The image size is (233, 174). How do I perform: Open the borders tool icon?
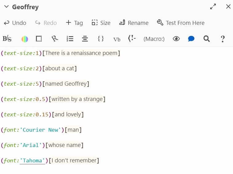[39, 39]
